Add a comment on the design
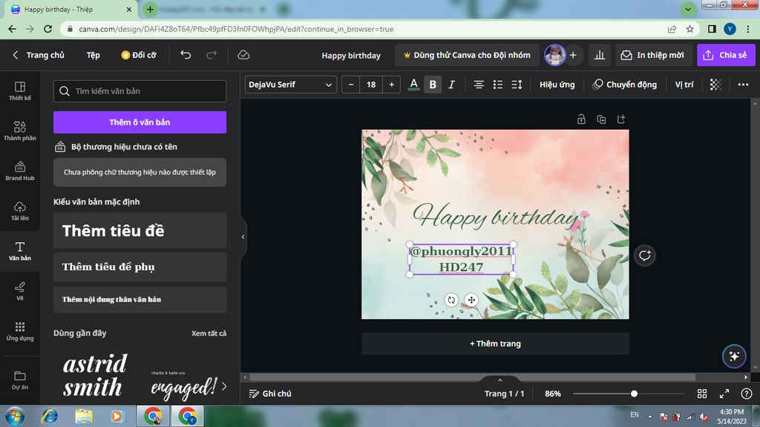The image size is (760, 427). (x=645, y=255)
